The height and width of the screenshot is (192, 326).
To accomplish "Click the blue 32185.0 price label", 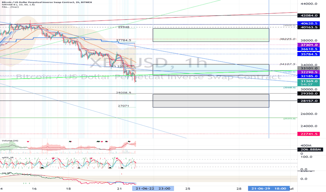I will pos(309,76).
